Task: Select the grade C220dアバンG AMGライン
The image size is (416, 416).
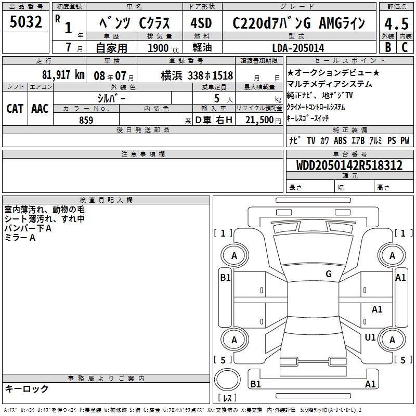Action: coord(298,23)
